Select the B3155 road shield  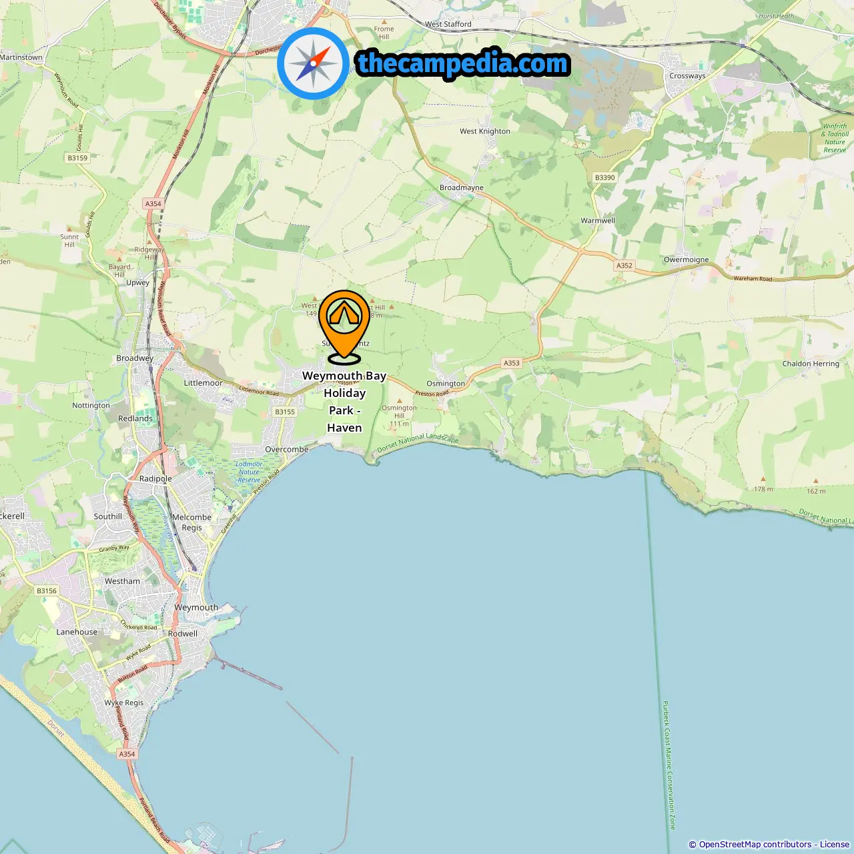[285, 412]
